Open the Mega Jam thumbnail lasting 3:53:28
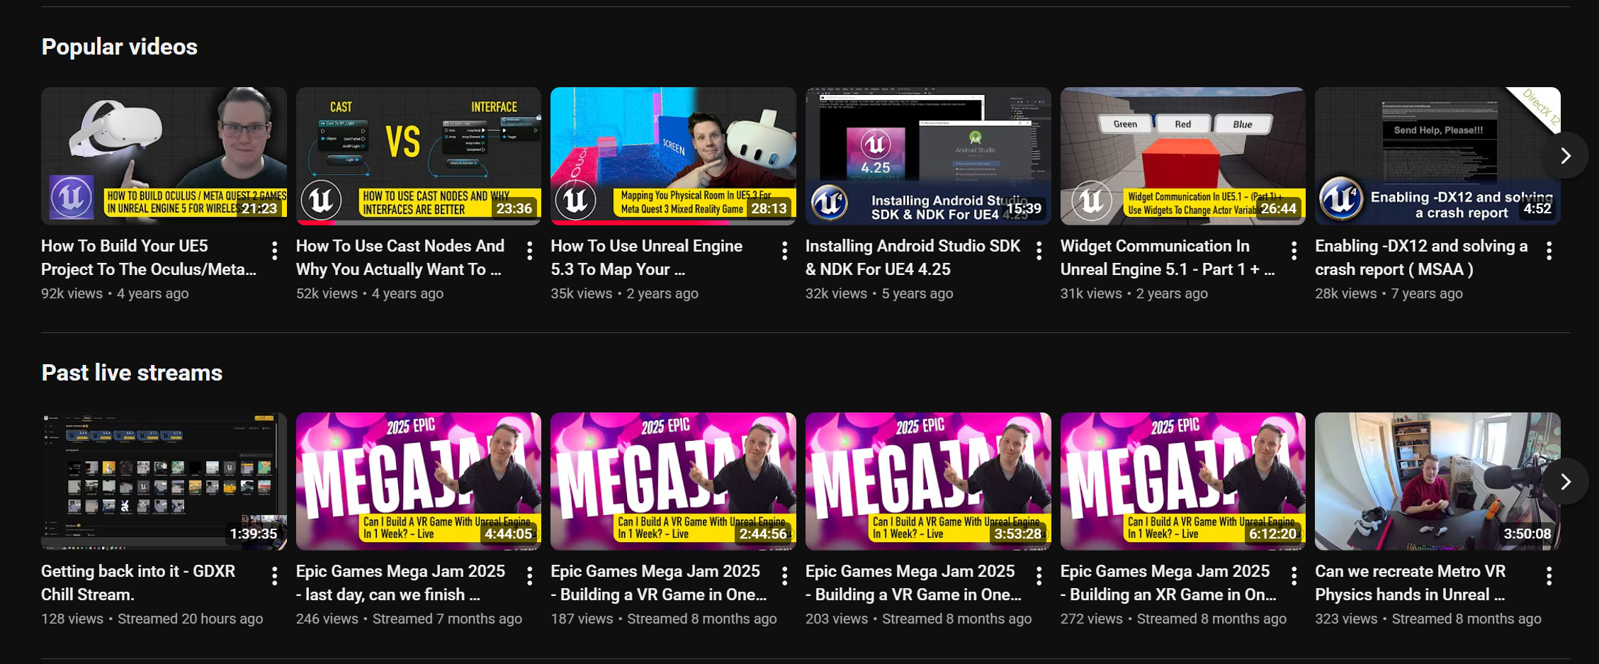The image size is (1599, 664). point(928,482)
